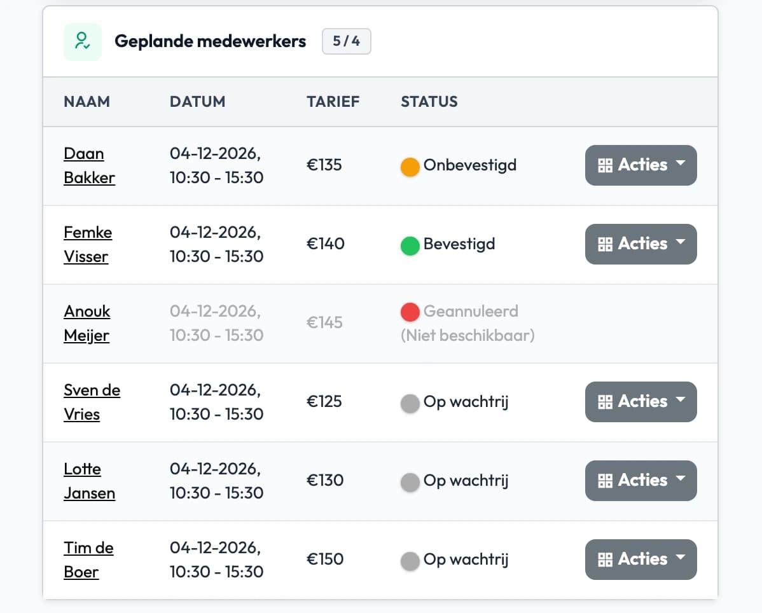Click the €145 rate for Anouk Meijer
The width and height of the screenshot is (762, 613).
324,322
